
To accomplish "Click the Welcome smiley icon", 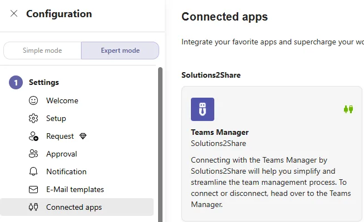I will coord(33,100).
